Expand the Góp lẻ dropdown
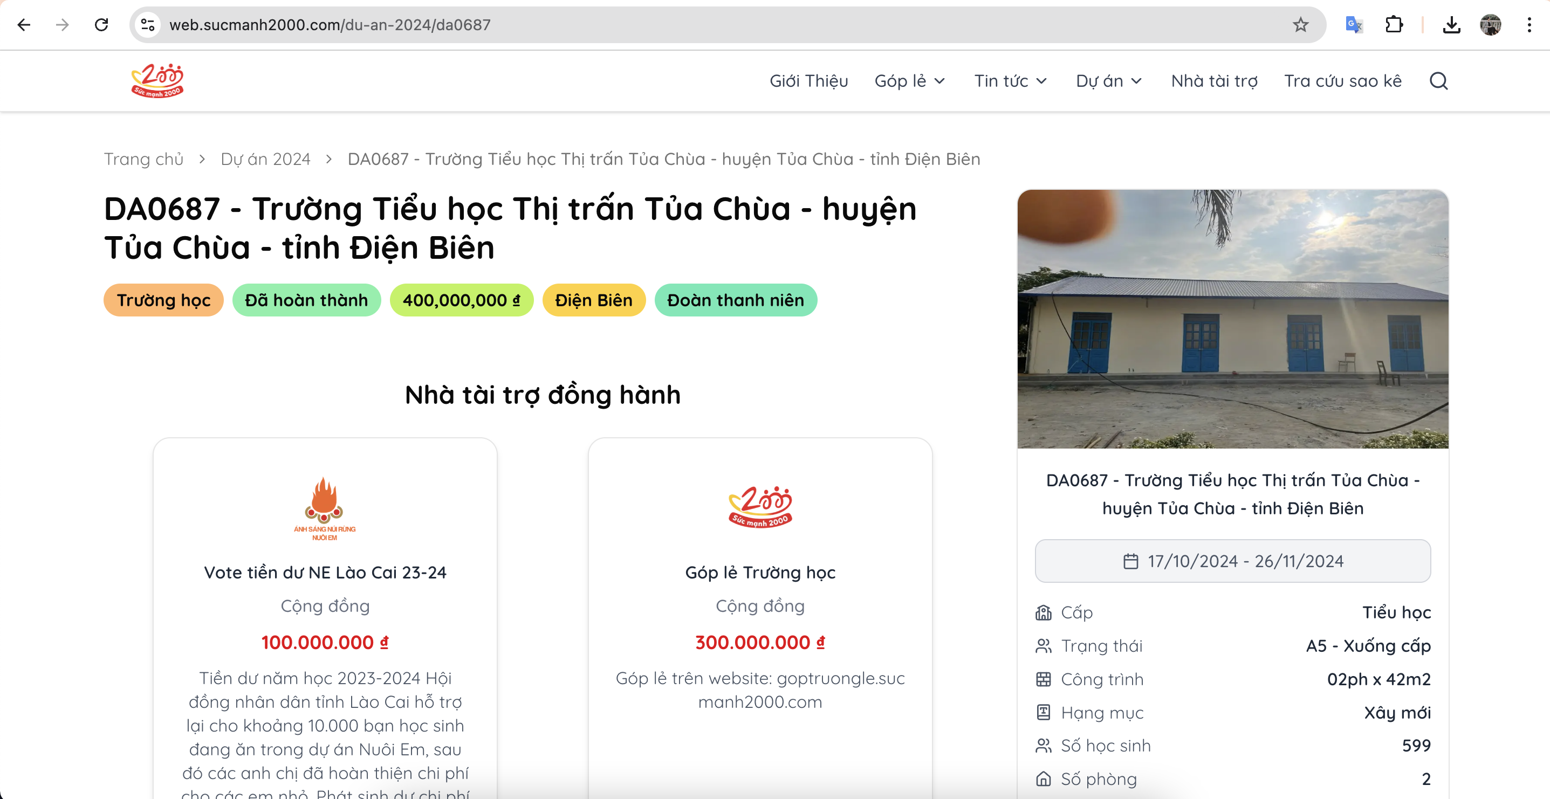 tap(910, 81)
